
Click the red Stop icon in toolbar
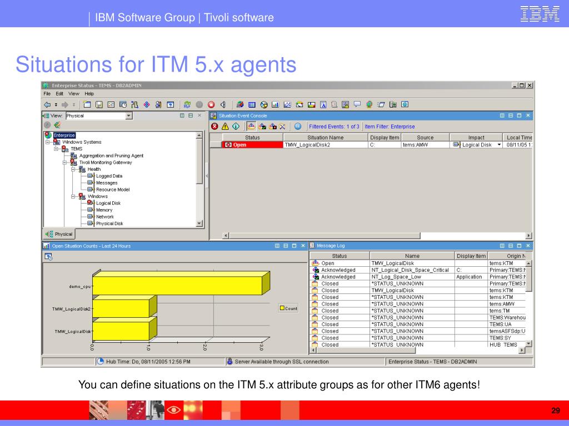(211, 105)
